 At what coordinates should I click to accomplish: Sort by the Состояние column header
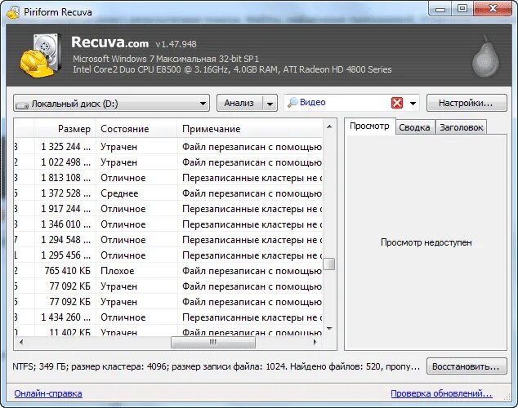click(x=136, y=129)
